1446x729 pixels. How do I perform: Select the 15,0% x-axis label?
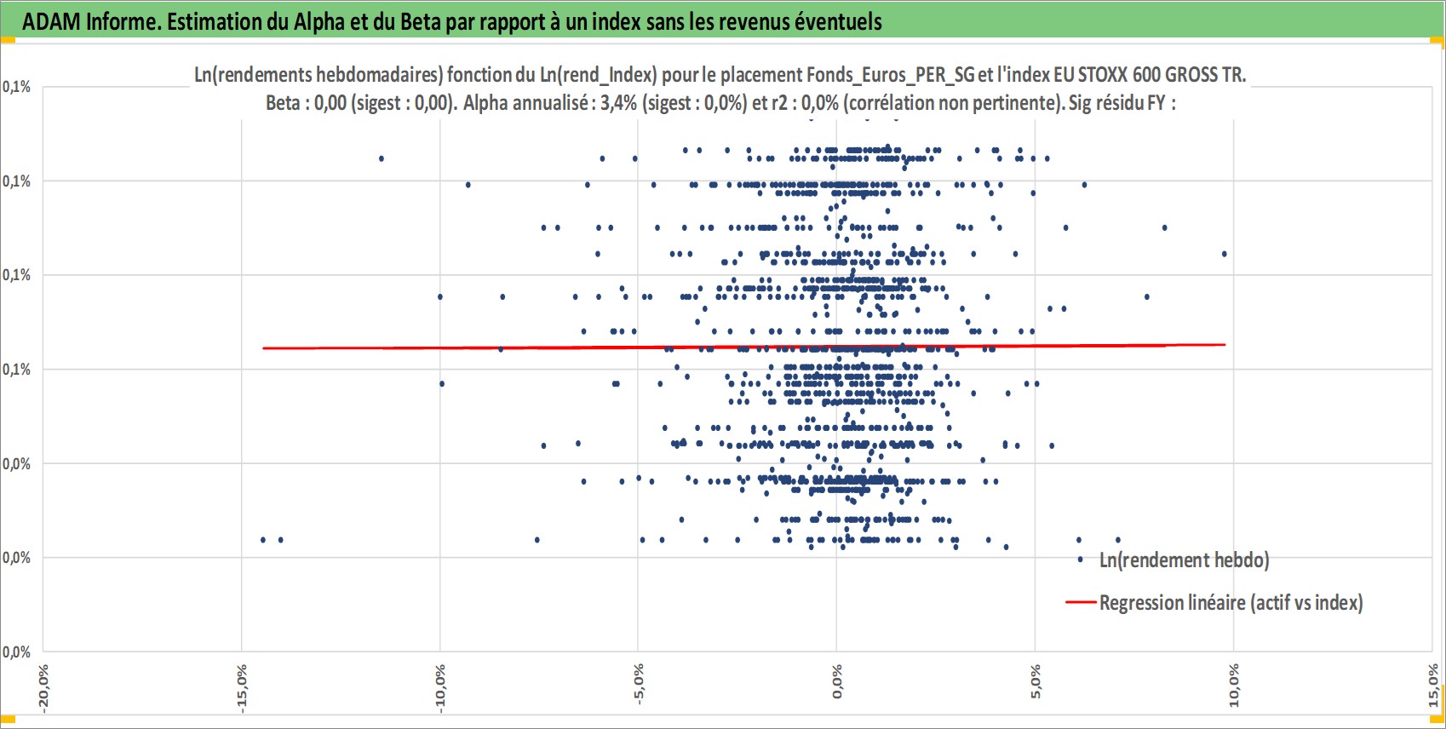1432,686
